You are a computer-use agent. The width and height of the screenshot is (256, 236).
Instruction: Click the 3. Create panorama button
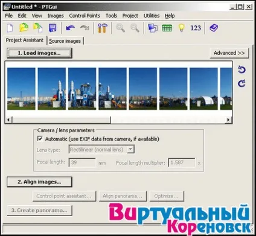pos(39,211)
